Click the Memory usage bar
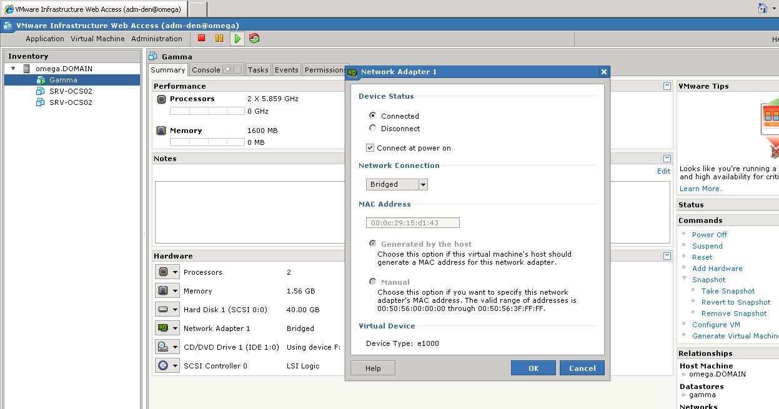 (207, 142)
